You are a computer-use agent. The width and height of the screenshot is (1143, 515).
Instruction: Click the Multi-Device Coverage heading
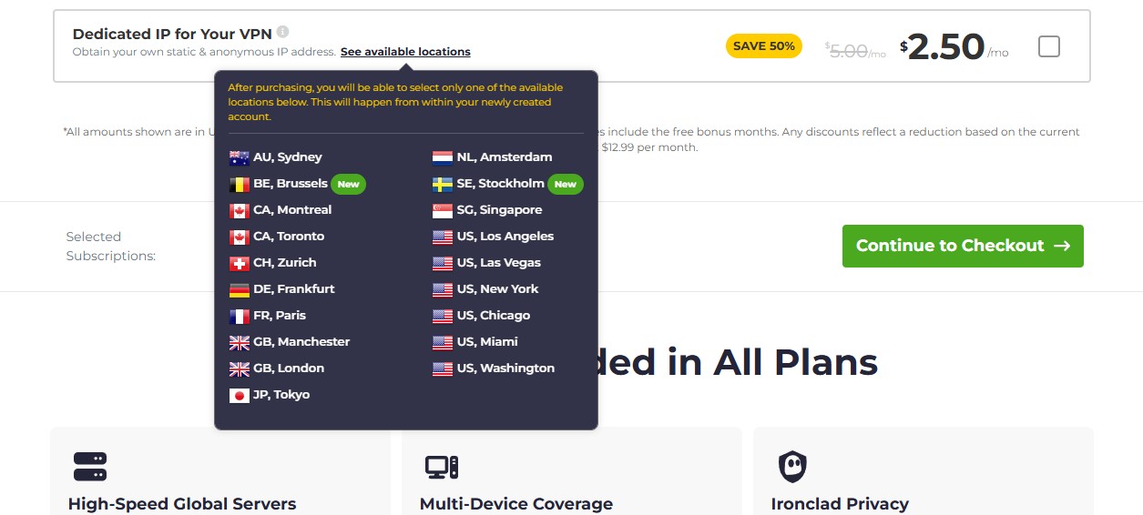coord(516,504)
